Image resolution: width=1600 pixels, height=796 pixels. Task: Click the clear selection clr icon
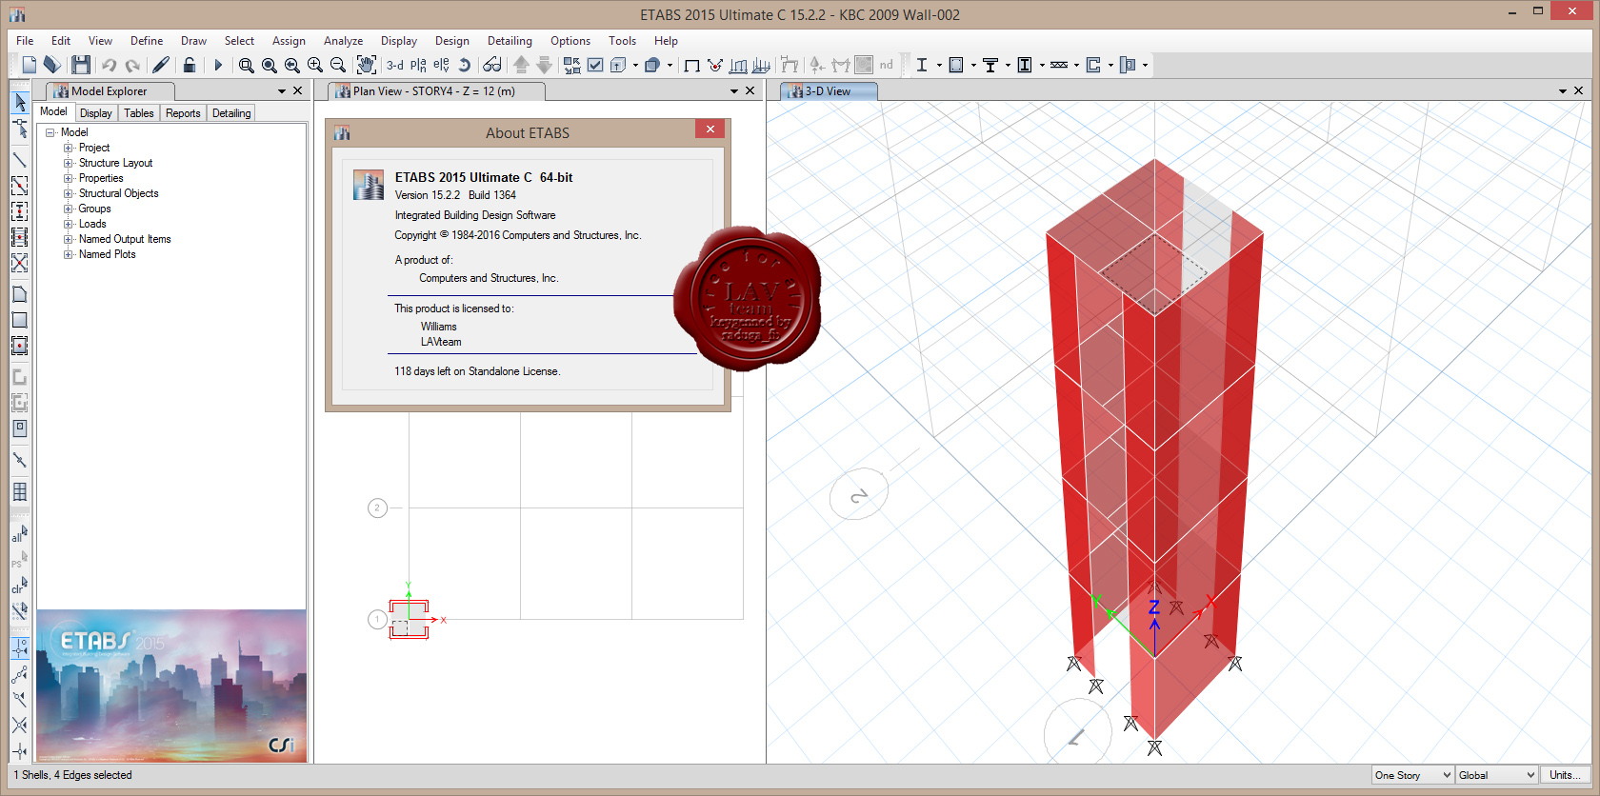[19, 585]
